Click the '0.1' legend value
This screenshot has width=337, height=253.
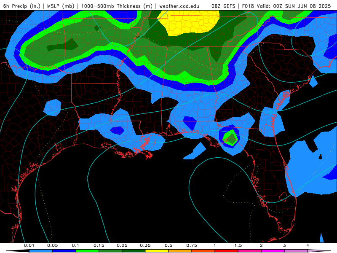point(76,245)
